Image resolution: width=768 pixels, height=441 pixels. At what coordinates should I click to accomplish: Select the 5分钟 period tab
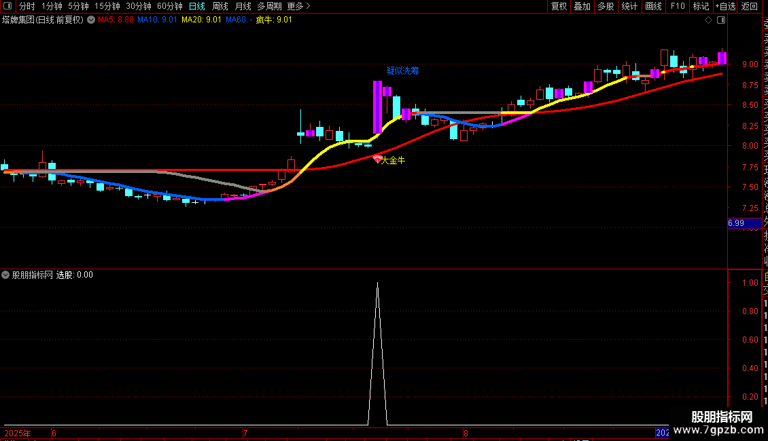click(78, 6)
